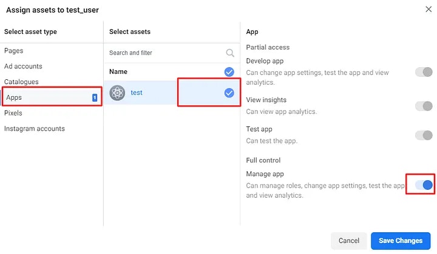Select Ad accounts asset type
This screenshot has width=437, height=254.
[x=23, y=67]
